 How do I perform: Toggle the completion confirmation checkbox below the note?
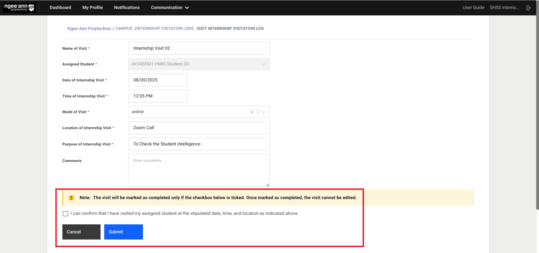[x=65, y=213]
